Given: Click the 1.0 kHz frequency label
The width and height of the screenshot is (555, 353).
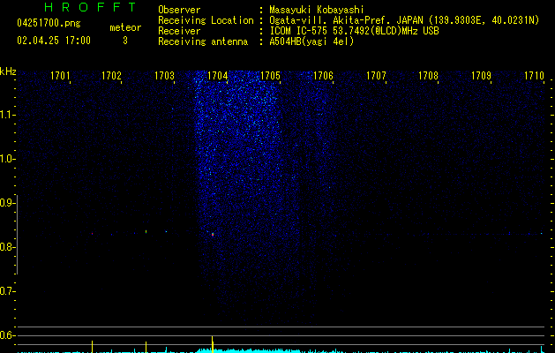Looking at the screenshot, I should click(7, 159).
